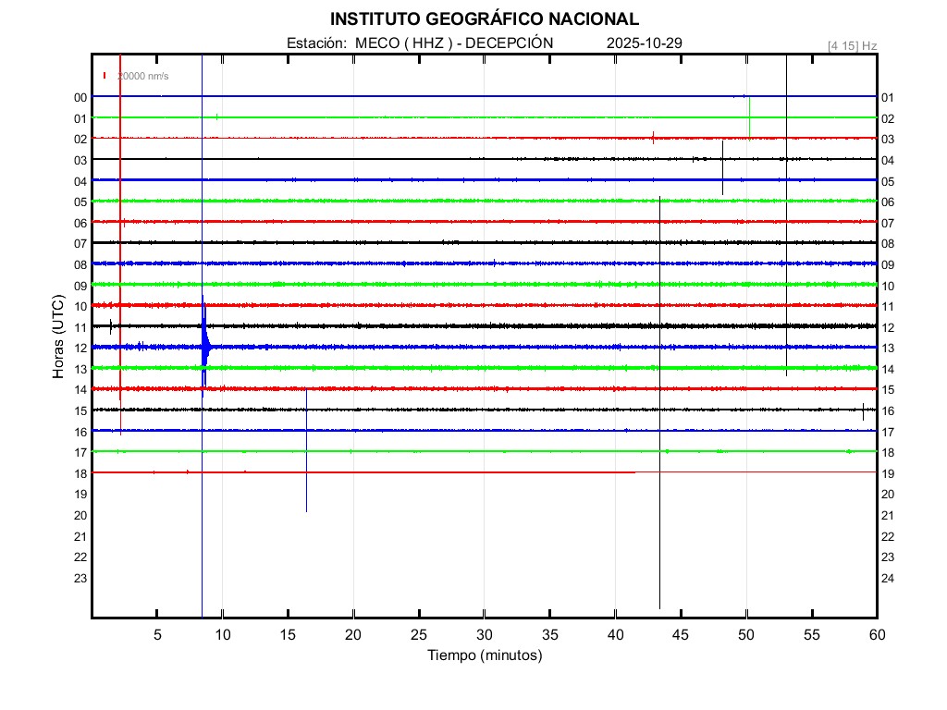Click the Tiempo (minutos) horizontal axis label
This screenshot has width=947, height=710.
click(x=484, y=655)
